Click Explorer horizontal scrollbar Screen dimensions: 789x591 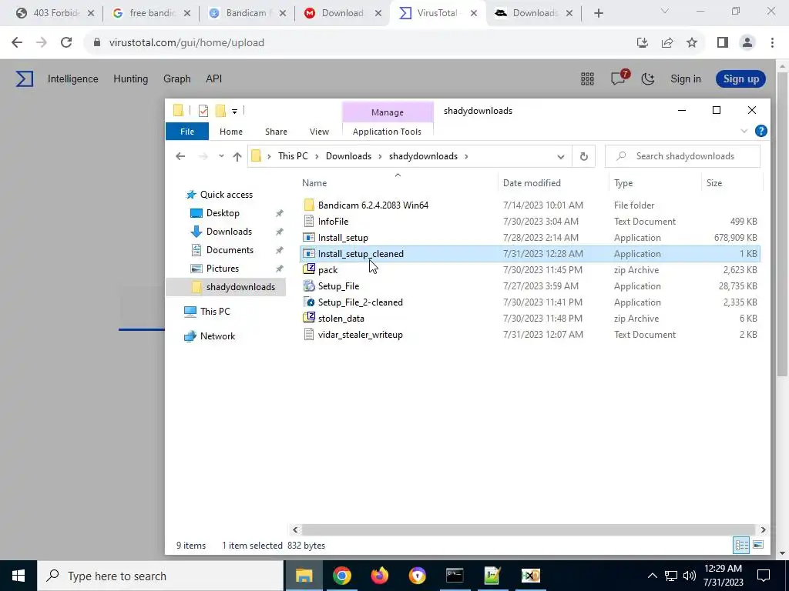(529, 529)
